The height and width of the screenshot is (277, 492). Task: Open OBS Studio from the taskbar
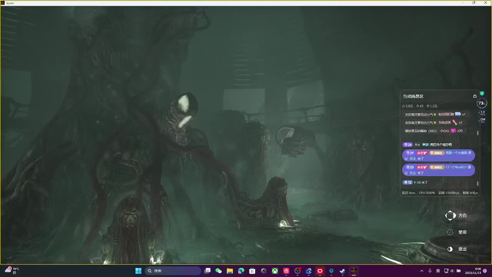click(298, 271)
